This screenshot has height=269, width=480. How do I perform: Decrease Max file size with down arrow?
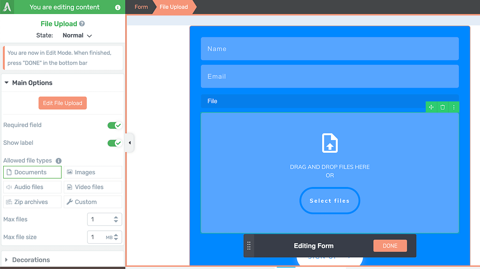click(116, 239)
